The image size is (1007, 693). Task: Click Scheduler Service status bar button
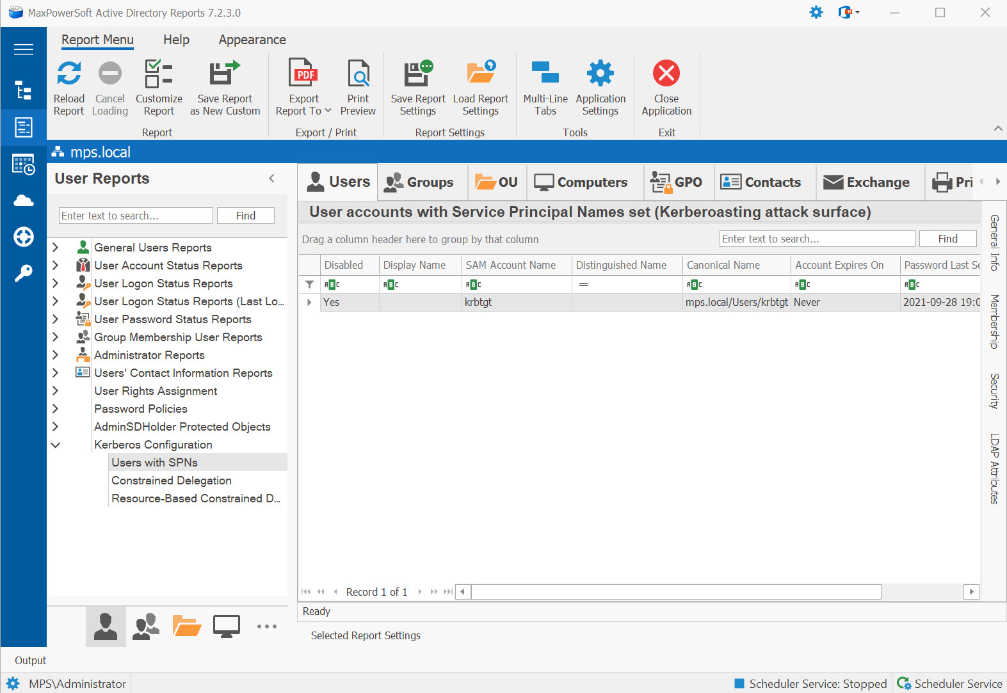tap(950, 683)
